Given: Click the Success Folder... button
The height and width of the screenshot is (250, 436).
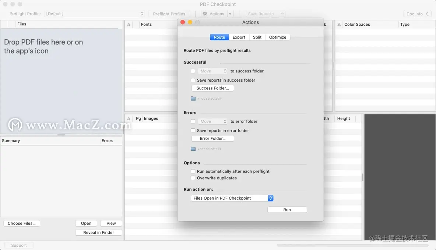Looking at the screenshot, I should click(213, 88).
